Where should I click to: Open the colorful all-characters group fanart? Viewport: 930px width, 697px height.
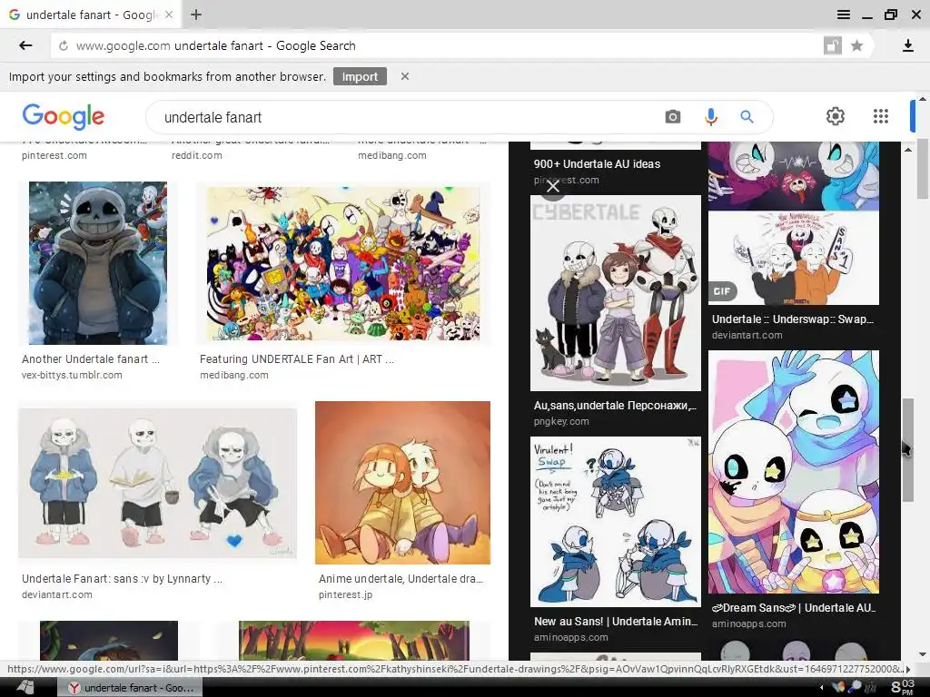pos(343,264)
